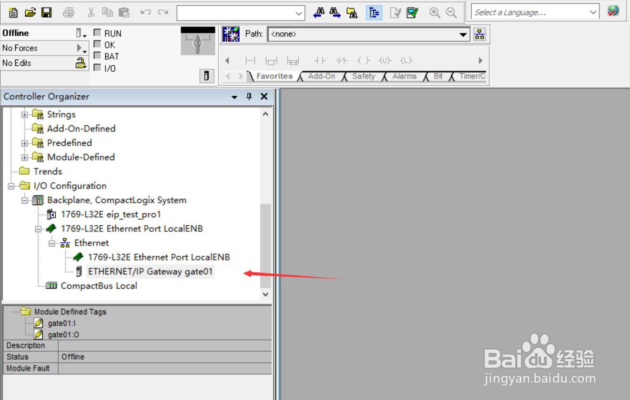The height and width of the screenshot is (400, 630).
Task: Copy the selected item
Action: pos(107,13)
